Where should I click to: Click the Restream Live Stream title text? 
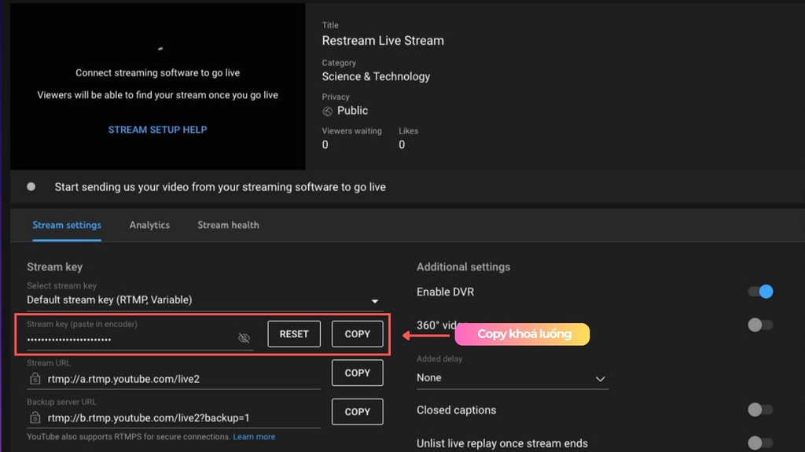click(x=383, y=41)
